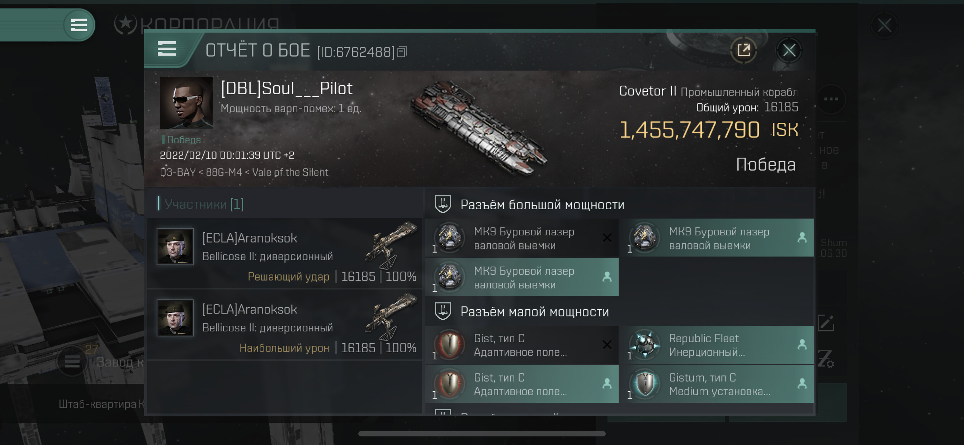Open the battle report hamburger menu
This screenshot has width=964, height=445.
pyautogui.click(x=166, y=49)
